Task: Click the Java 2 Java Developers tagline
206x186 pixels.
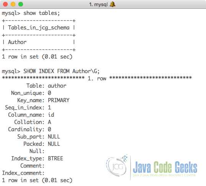Action: tap(164, 175)
